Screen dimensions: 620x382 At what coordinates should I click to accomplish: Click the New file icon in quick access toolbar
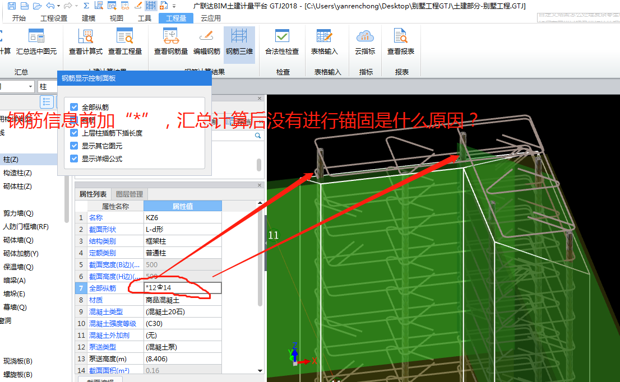pos(25,6)
